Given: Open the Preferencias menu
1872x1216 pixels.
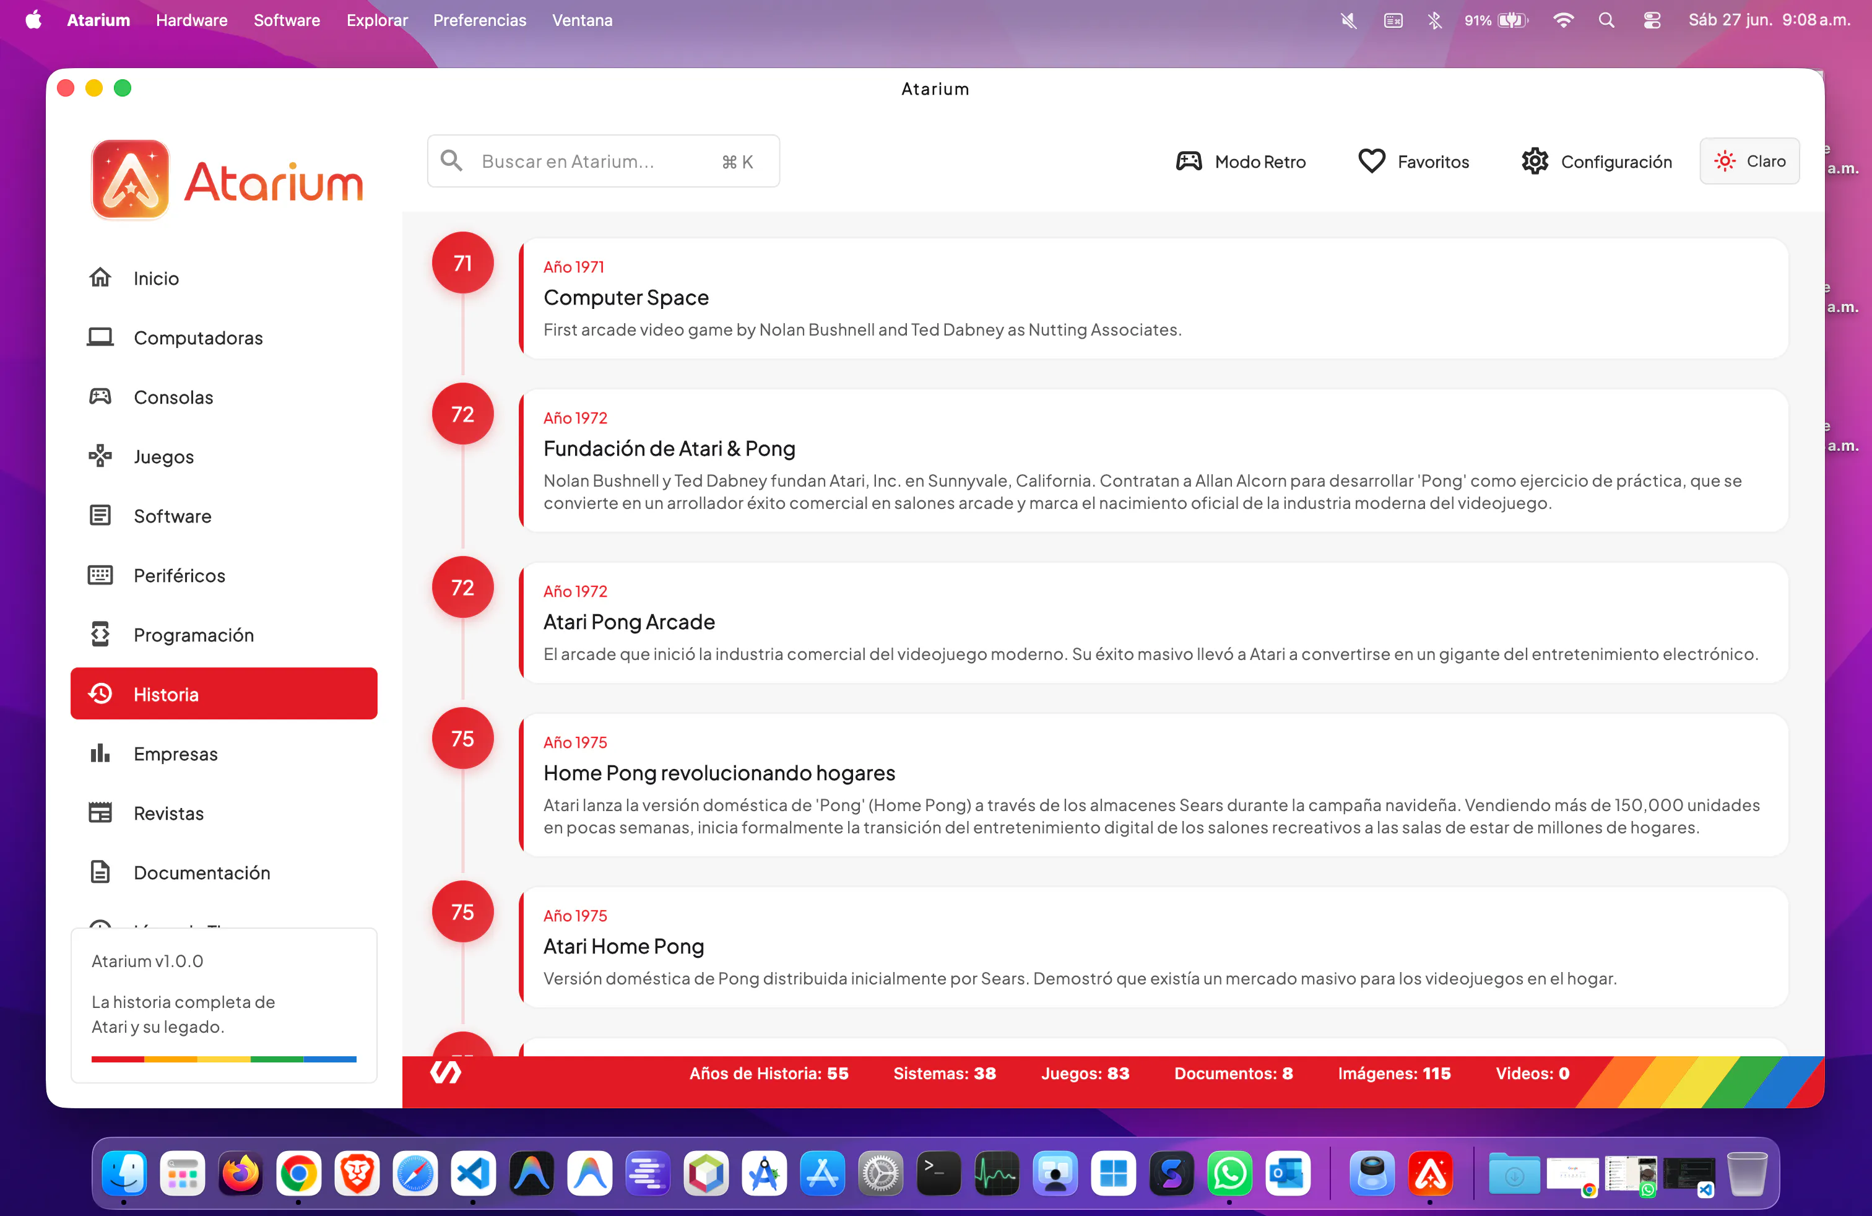Looking at the screenshot, I should (x=480, y=20).
